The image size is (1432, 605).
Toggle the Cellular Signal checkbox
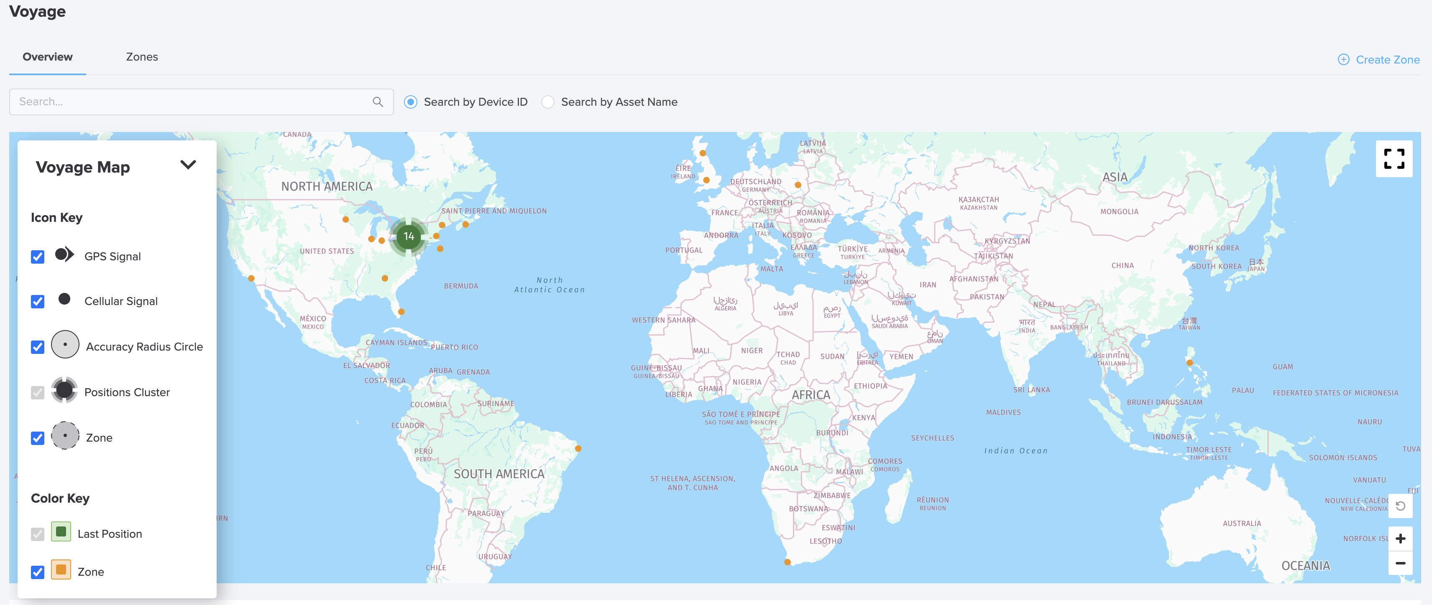pos(37,301)
